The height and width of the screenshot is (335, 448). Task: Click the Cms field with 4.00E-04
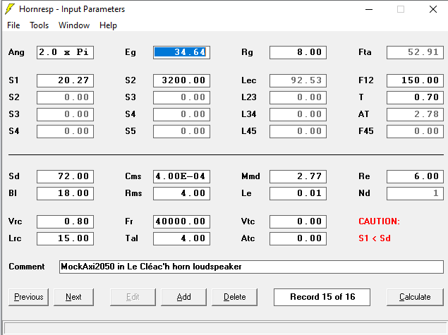[181, 176]
